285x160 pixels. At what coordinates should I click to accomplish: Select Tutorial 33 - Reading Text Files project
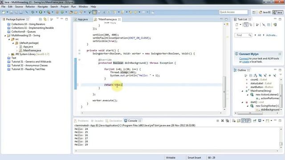(28, 69)
